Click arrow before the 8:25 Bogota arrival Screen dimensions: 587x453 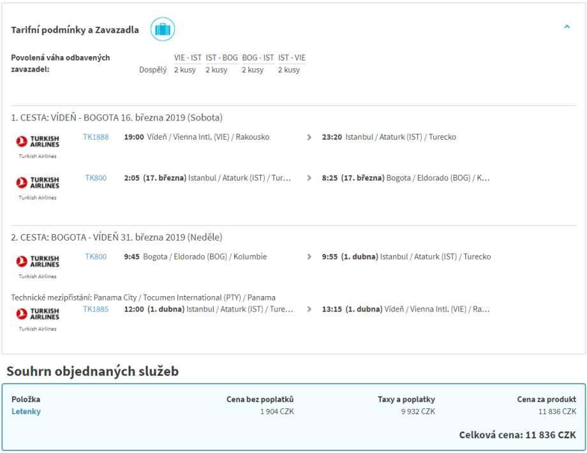pos(309,178)
